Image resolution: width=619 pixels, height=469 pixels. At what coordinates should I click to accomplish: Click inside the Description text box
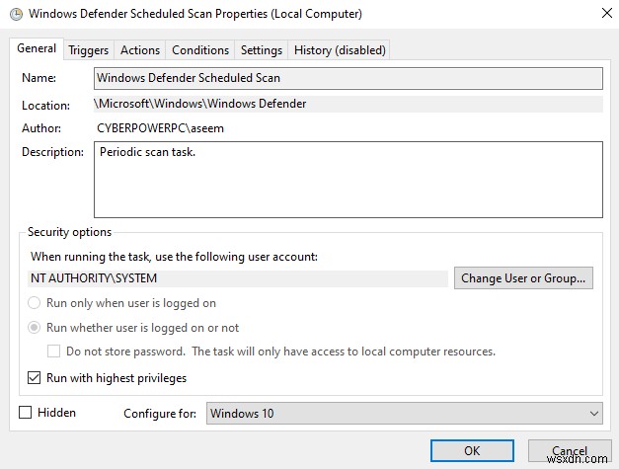348,180
